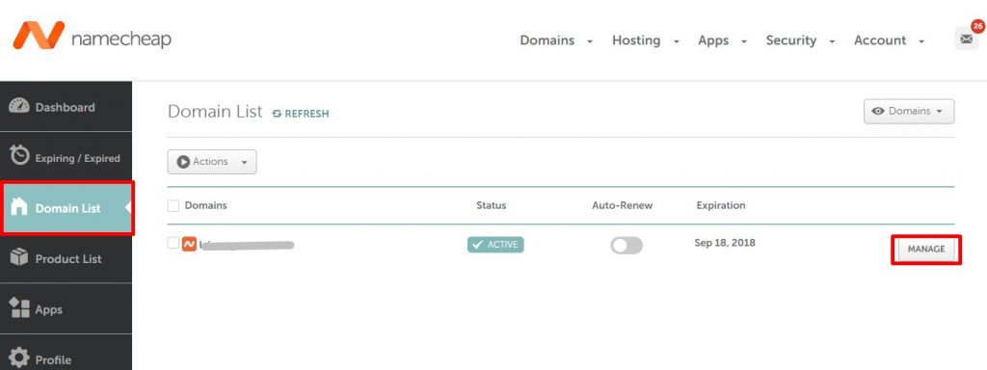Open the Actions dropdown
The image size is (987, 370).
(212, 162)
